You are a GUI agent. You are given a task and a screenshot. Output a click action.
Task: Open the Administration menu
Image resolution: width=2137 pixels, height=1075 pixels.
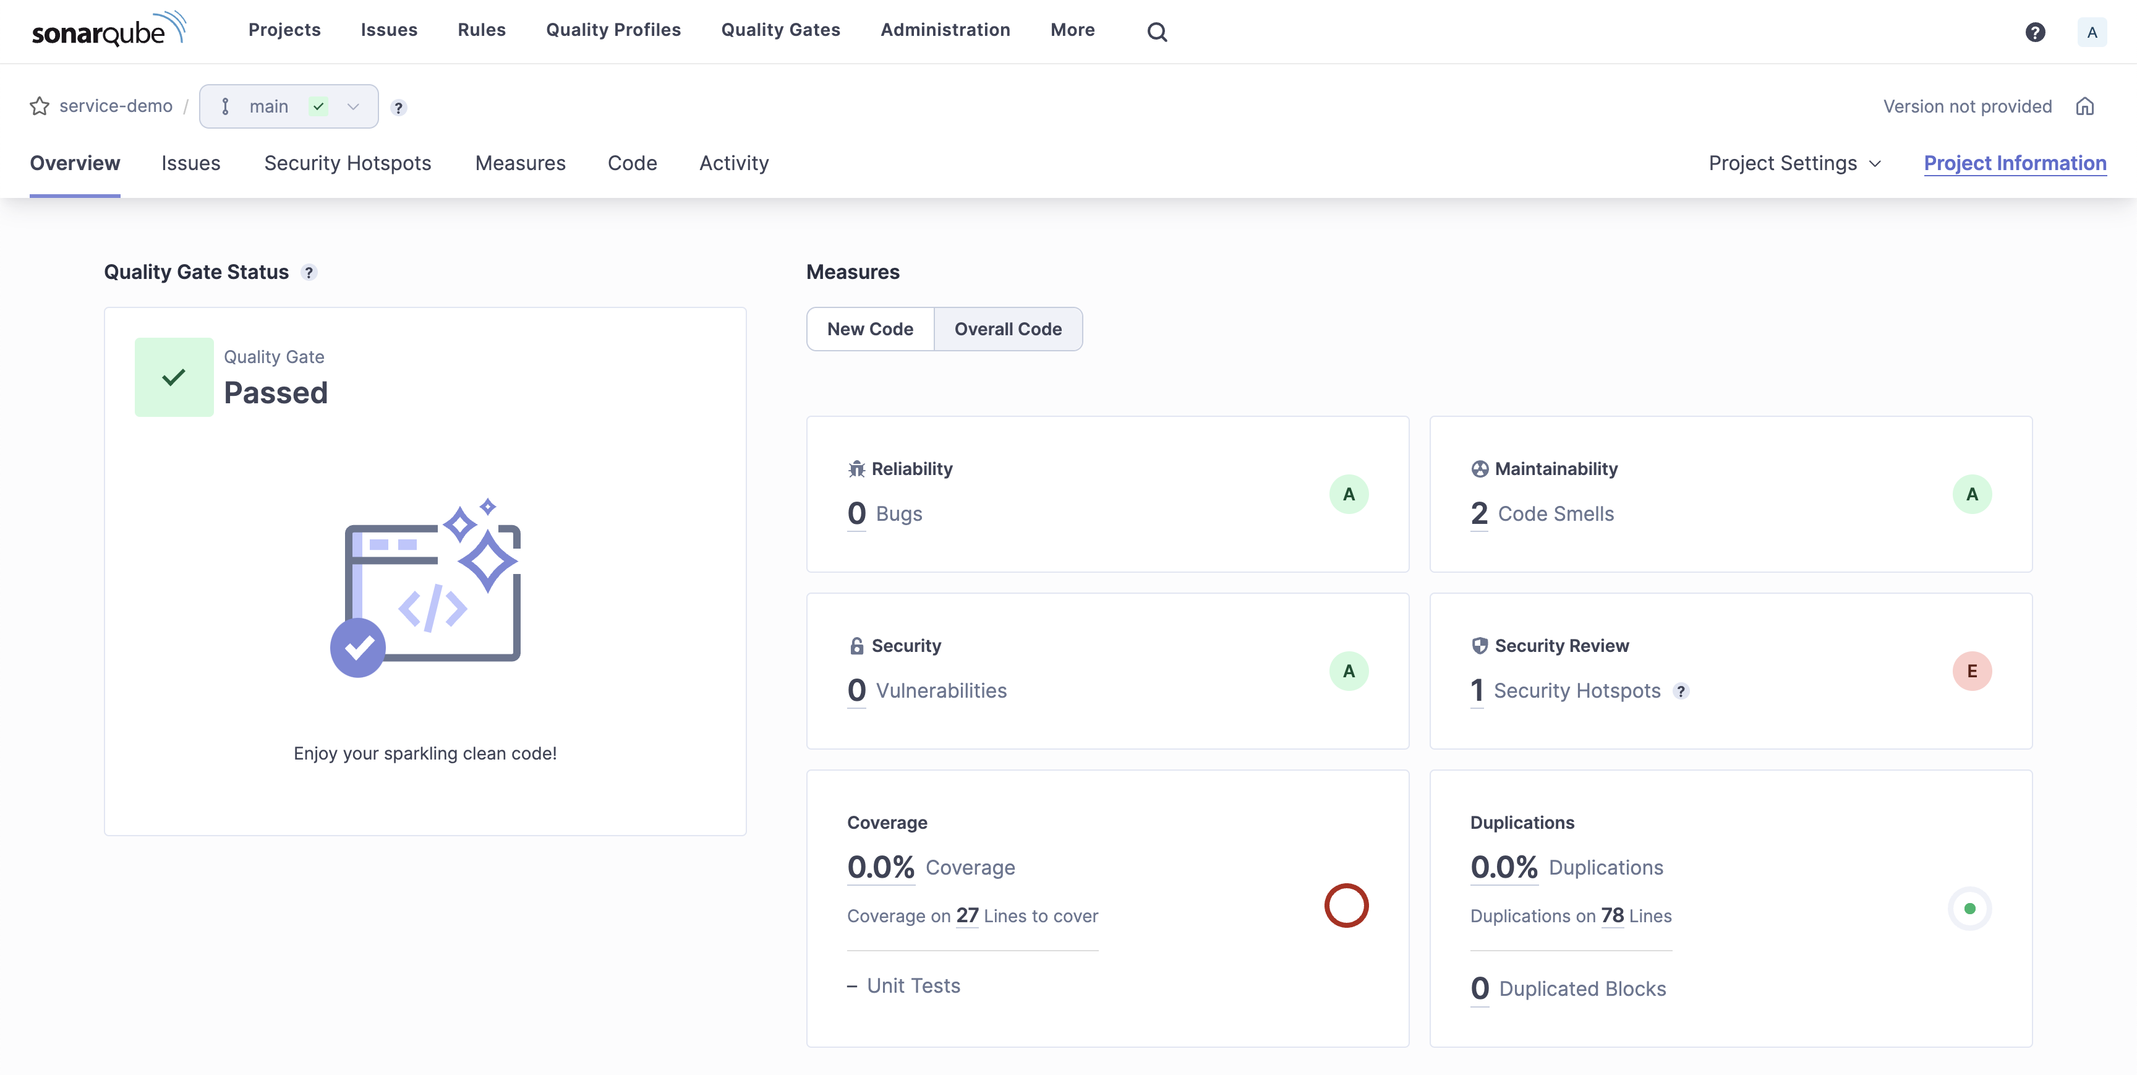[944, 30]
